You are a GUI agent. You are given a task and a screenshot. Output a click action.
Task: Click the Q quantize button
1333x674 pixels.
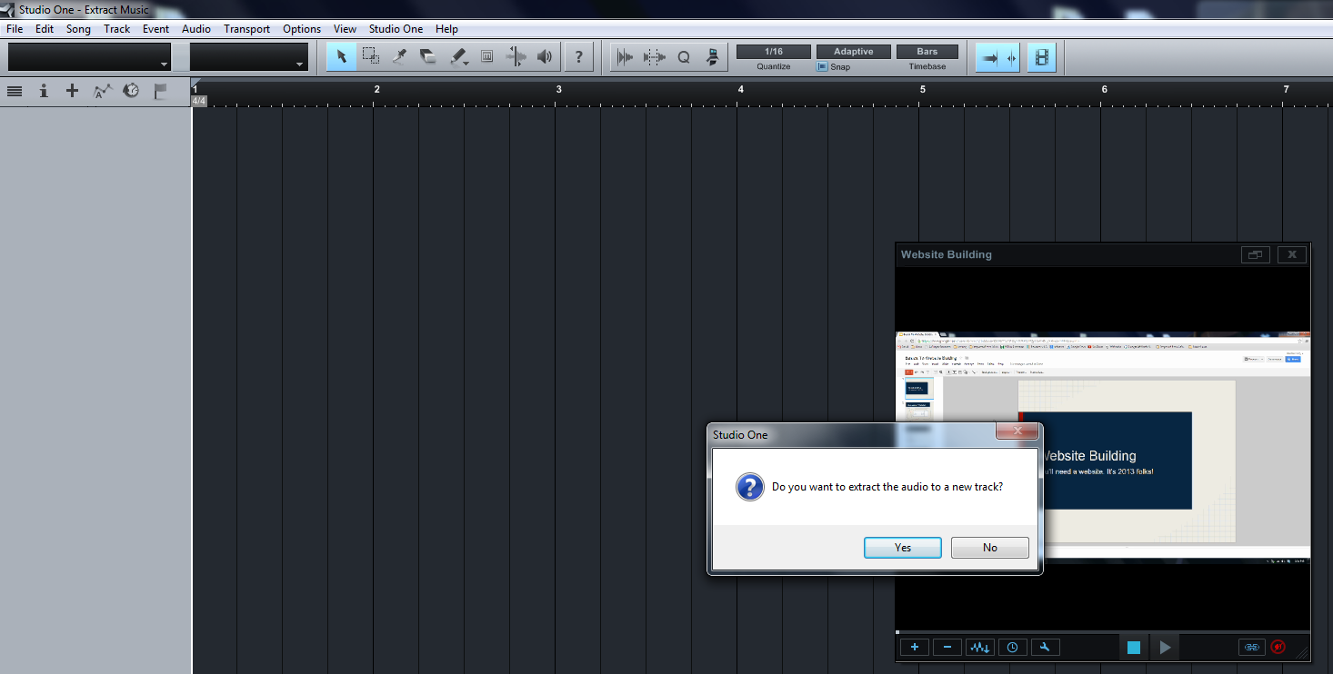point(684,57)
